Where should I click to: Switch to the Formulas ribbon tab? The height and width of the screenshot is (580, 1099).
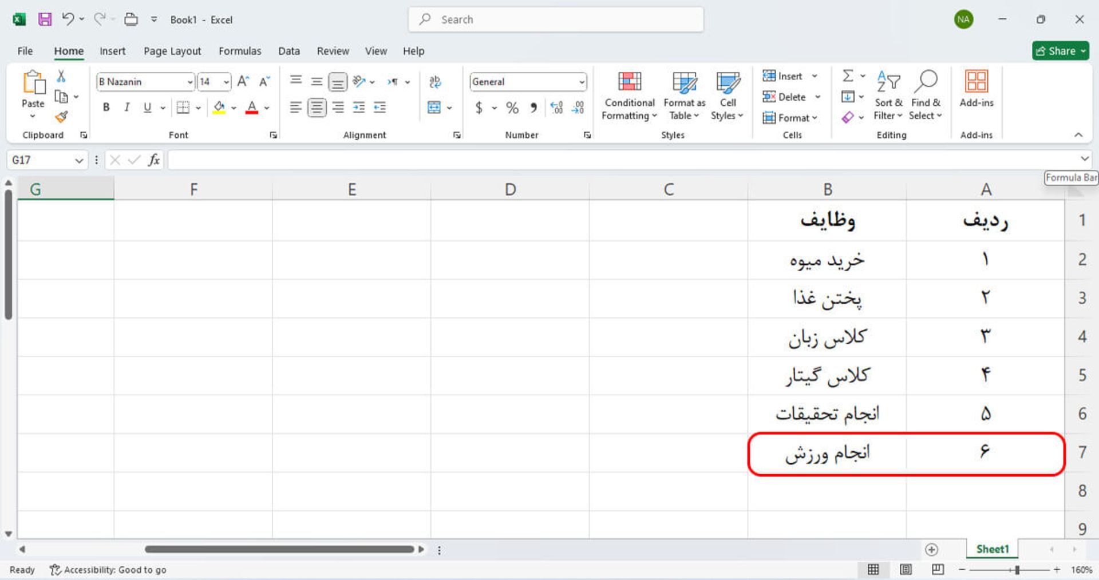[240, 51]
